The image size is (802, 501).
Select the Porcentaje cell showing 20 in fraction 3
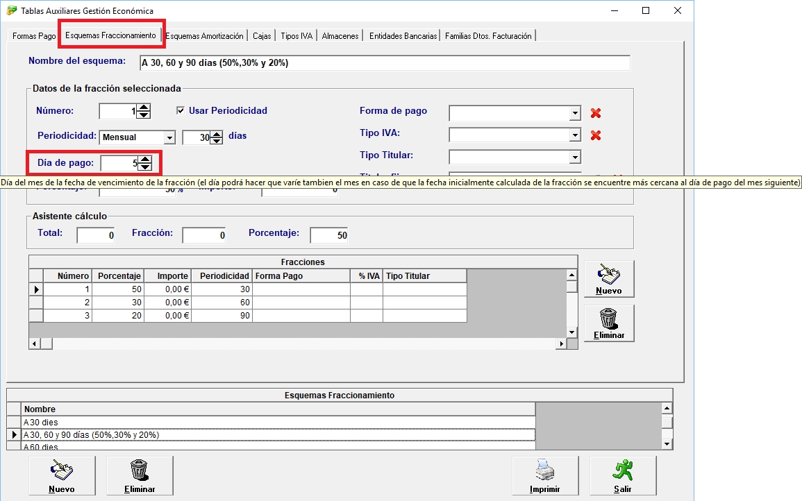[x=119, y=316]
